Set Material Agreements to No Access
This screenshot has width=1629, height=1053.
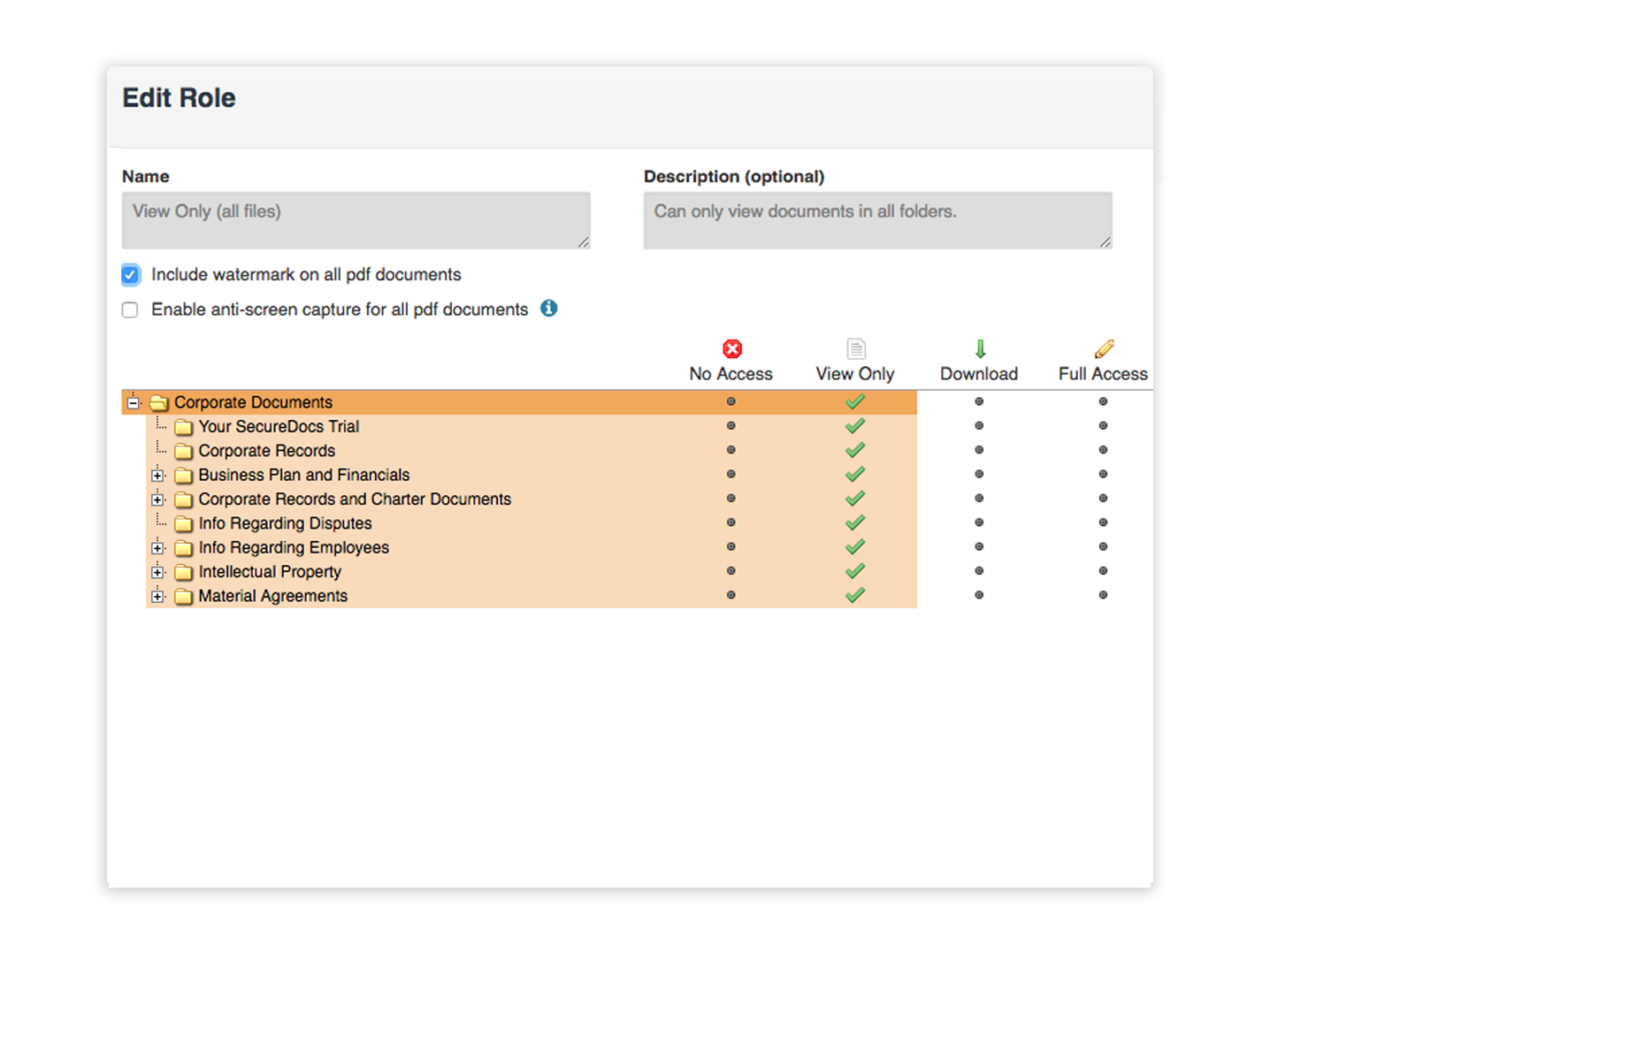pos(731,595)
